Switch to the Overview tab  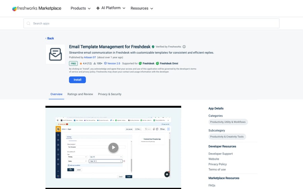tap(57, 94)
